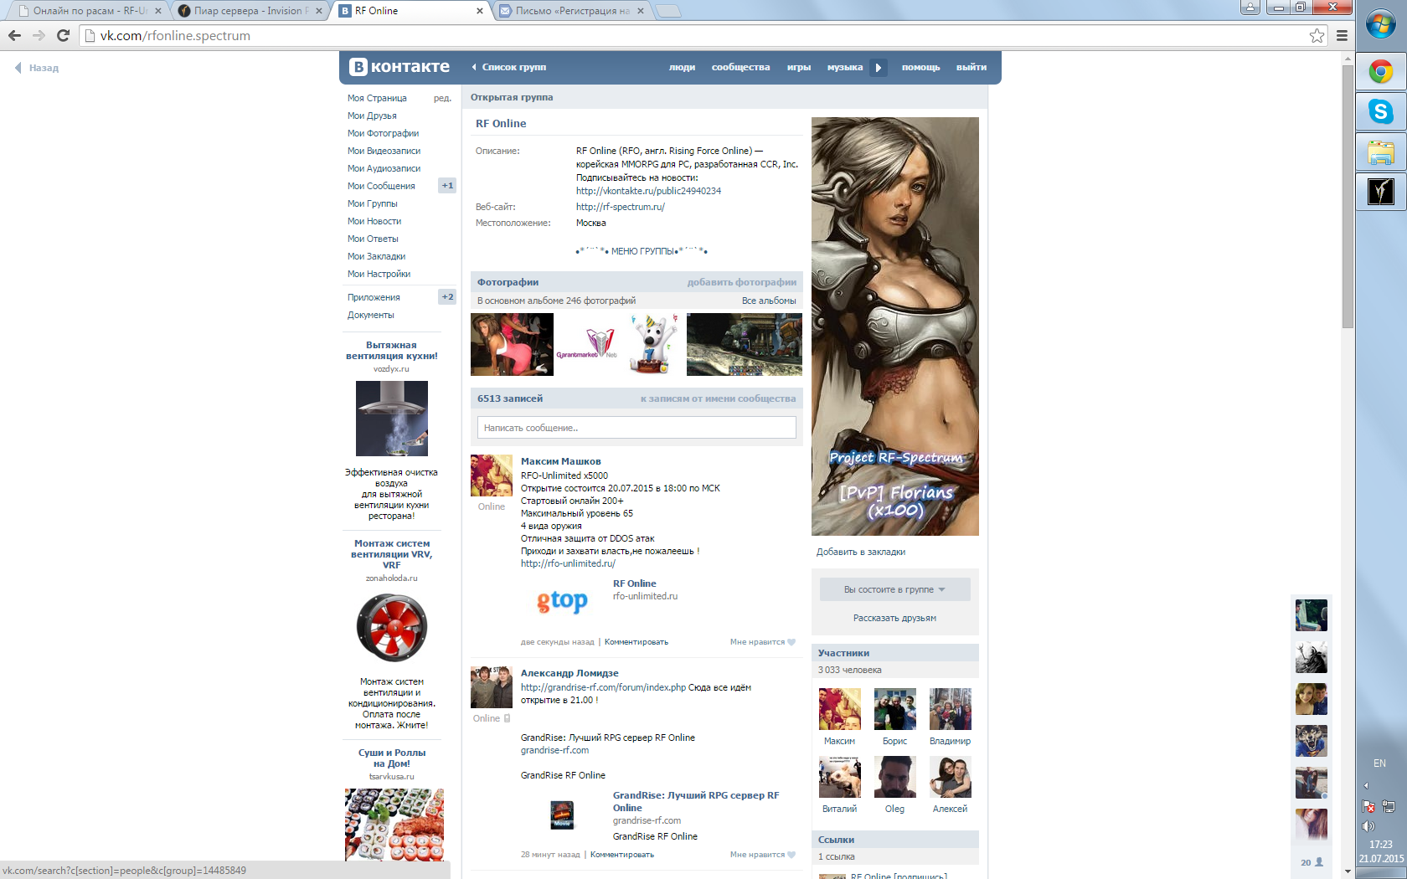Click 'Рассказать друзьям' link
This screenshot has width=1407, height=879.
click(x=894, y=618)
